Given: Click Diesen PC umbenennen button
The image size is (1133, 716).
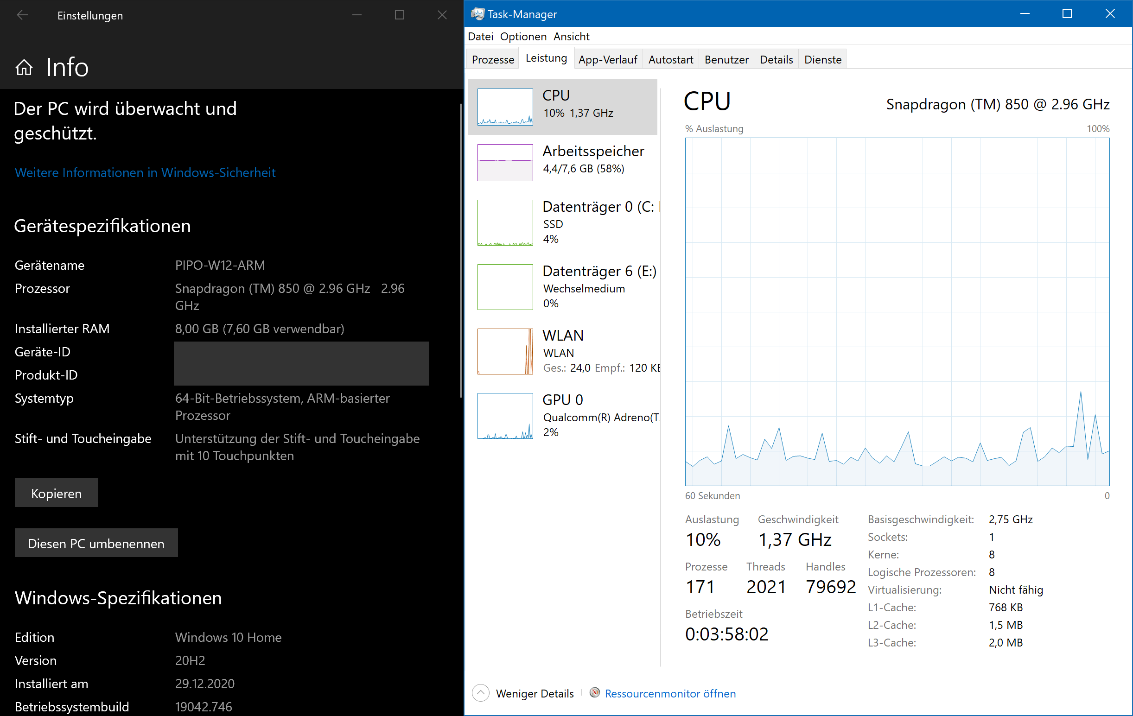Looking at the screenshot, I should tap(96, 543).
